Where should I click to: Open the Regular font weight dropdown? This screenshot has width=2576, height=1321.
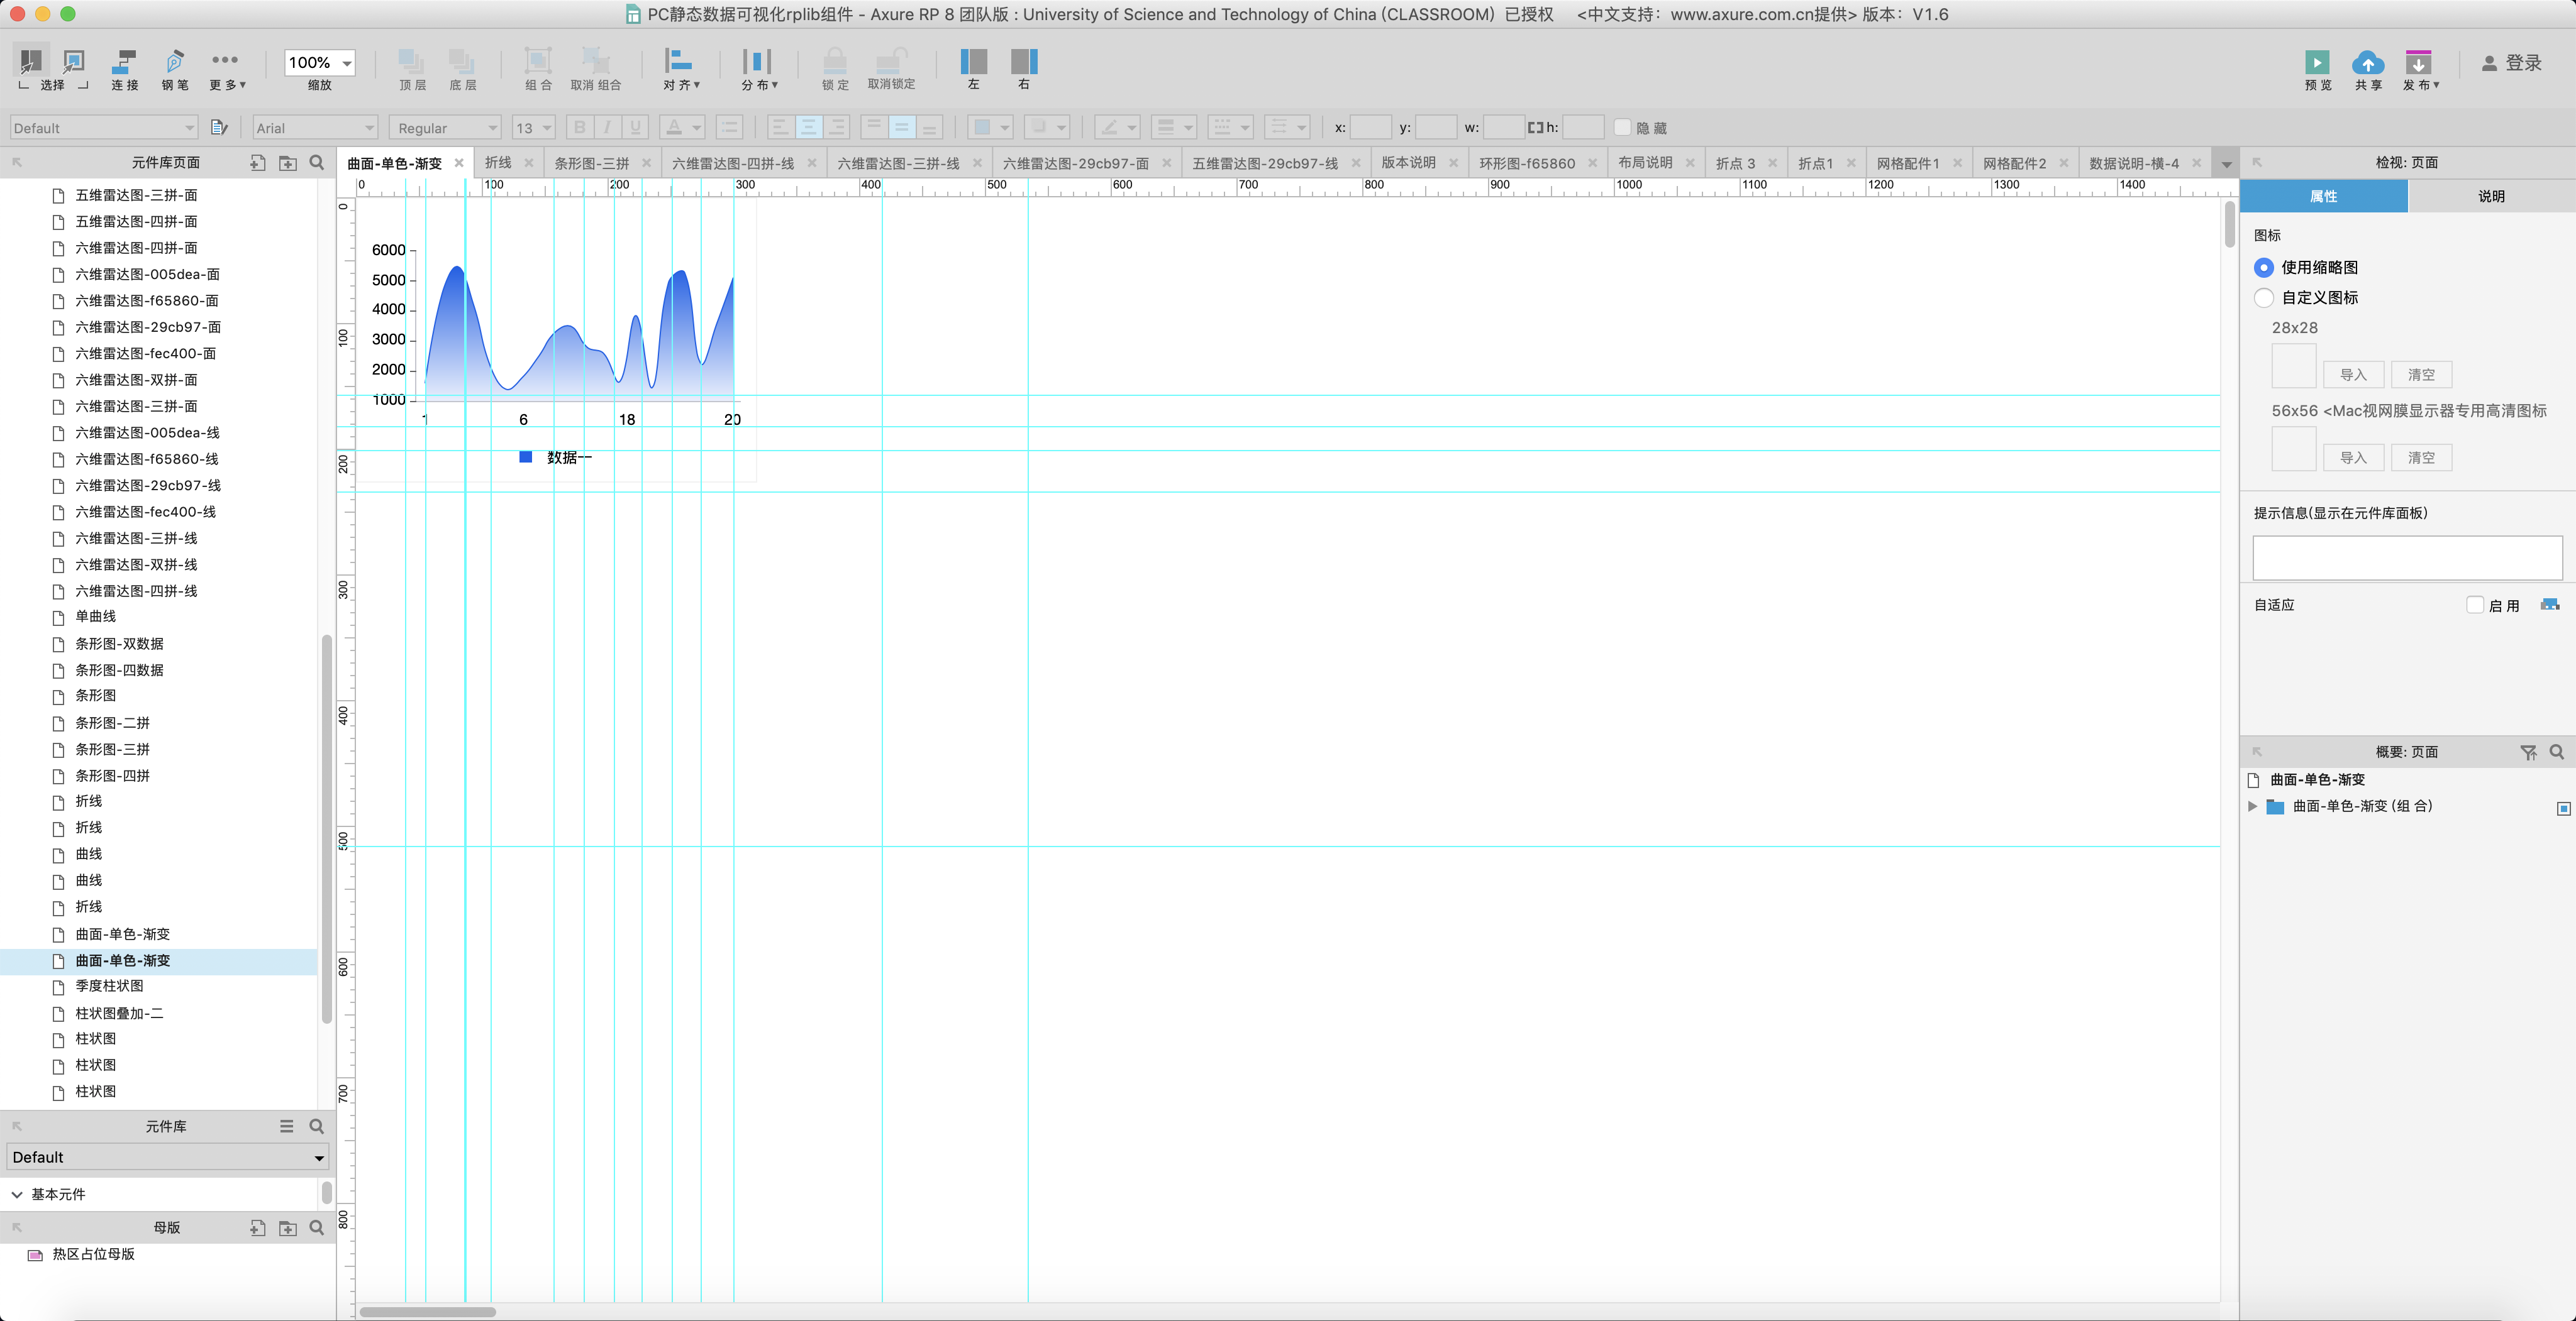pos(446,128)
